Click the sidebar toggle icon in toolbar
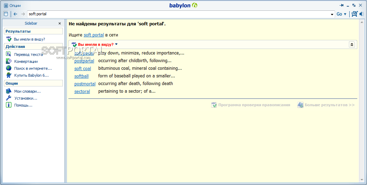Screen dimensions: 367x185 pos(6,14)
